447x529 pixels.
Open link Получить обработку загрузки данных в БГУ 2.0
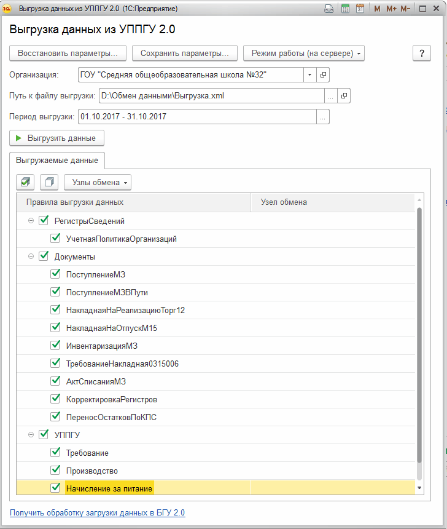pos(98,513)
